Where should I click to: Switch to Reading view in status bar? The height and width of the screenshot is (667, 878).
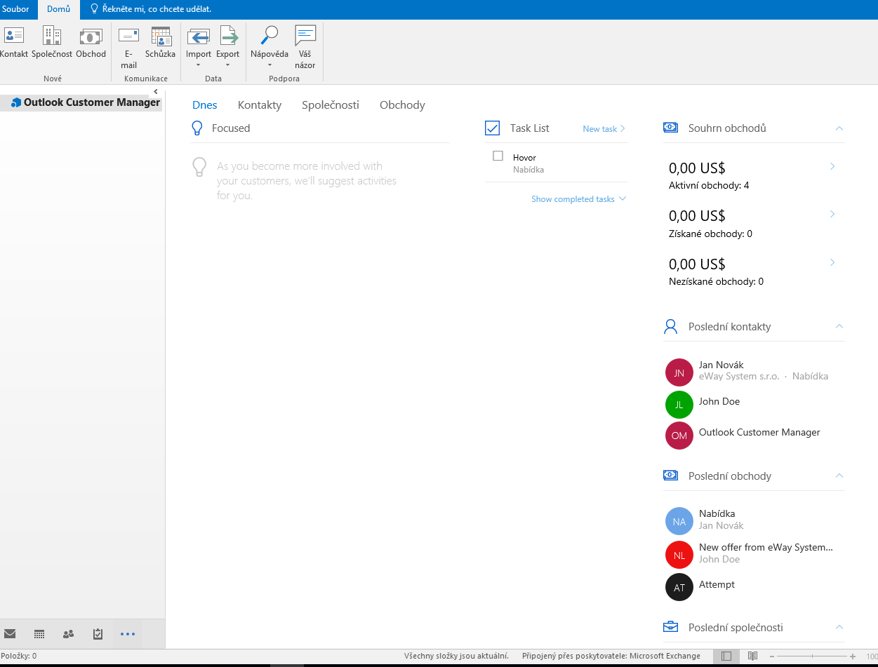point(752,656)
